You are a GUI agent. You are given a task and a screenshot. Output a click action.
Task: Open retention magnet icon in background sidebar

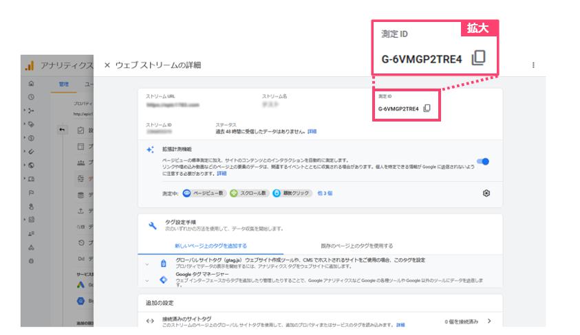(31, 152)
